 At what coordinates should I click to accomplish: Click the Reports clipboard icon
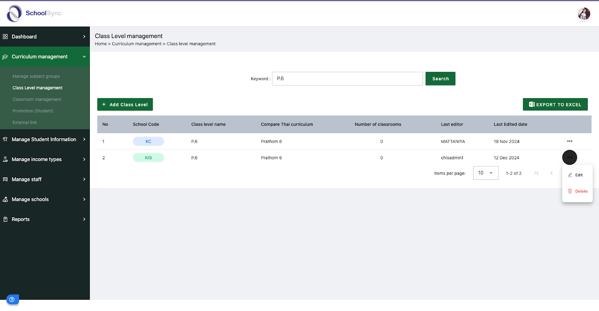(5, 219)
